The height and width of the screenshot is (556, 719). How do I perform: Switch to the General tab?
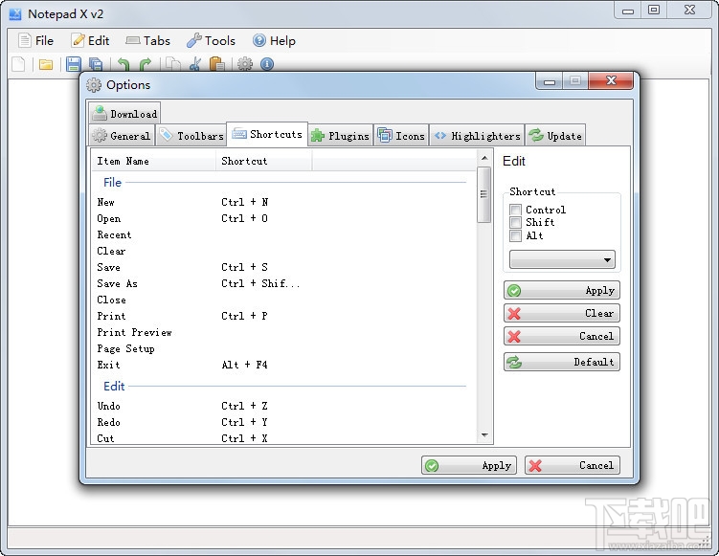[122, 136]
